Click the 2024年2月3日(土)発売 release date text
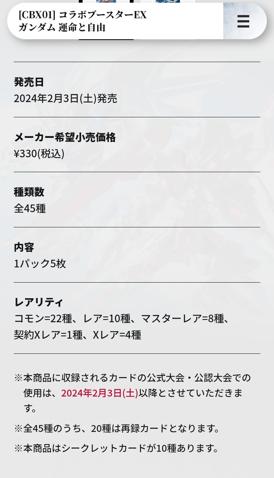 [65, 99]
